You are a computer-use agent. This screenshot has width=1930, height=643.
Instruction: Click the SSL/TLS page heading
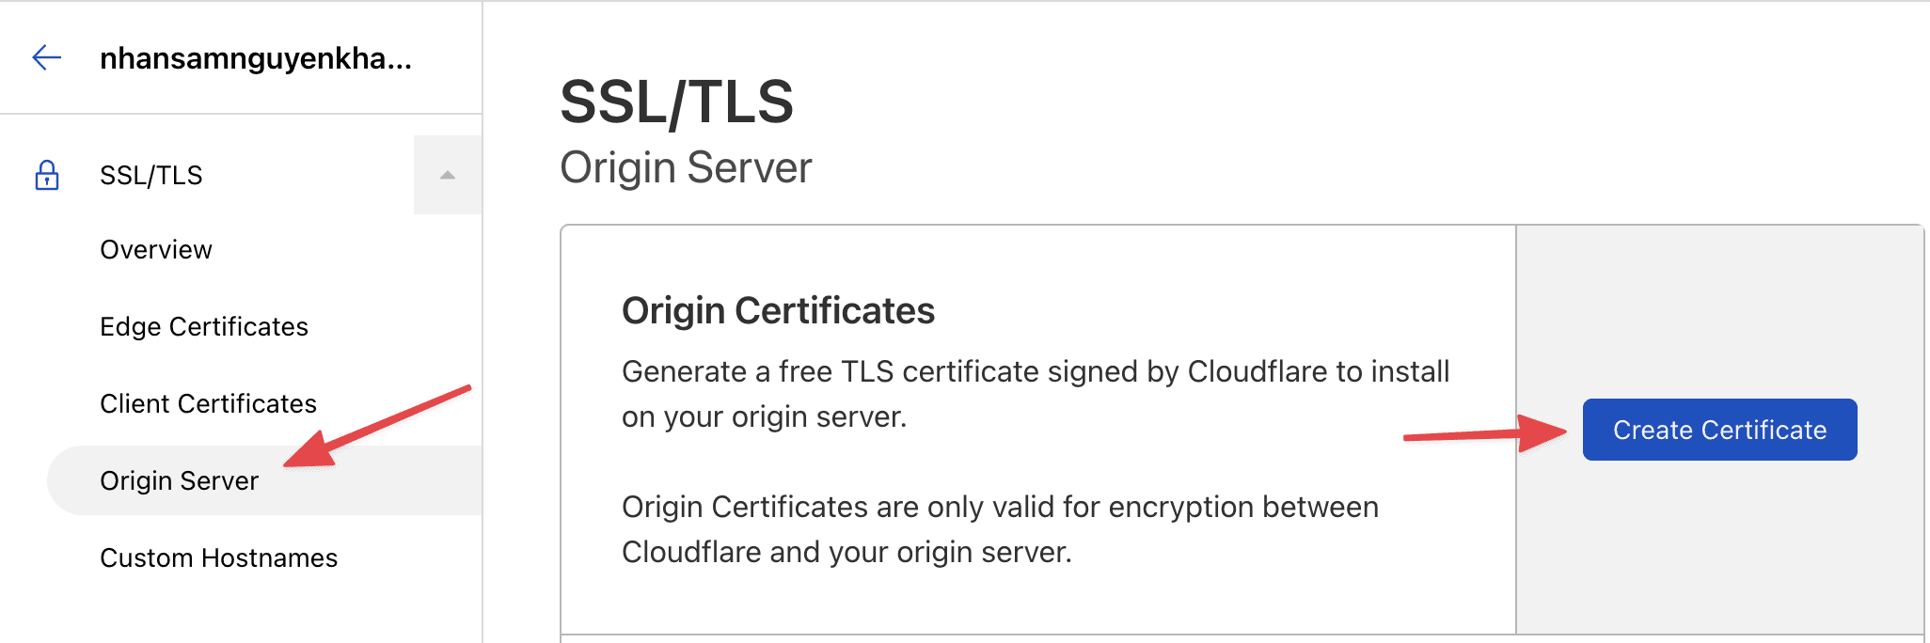coord(676,102)
